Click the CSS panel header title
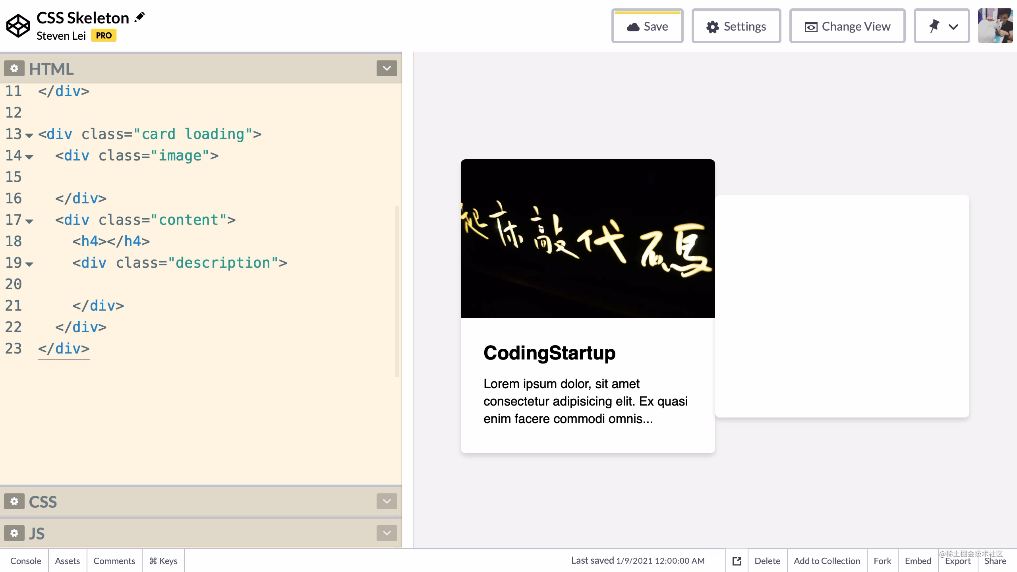The height and width of the screenshot is (572, 1017). coord(43,502)
